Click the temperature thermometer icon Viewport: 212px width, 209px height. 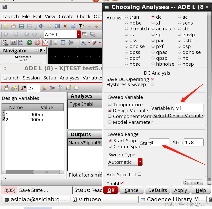23,88
